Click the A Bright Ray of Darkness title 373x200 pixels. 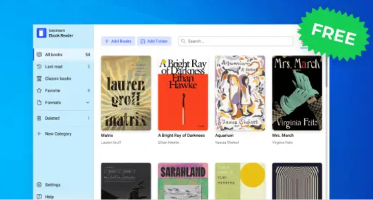pos(181,135)
